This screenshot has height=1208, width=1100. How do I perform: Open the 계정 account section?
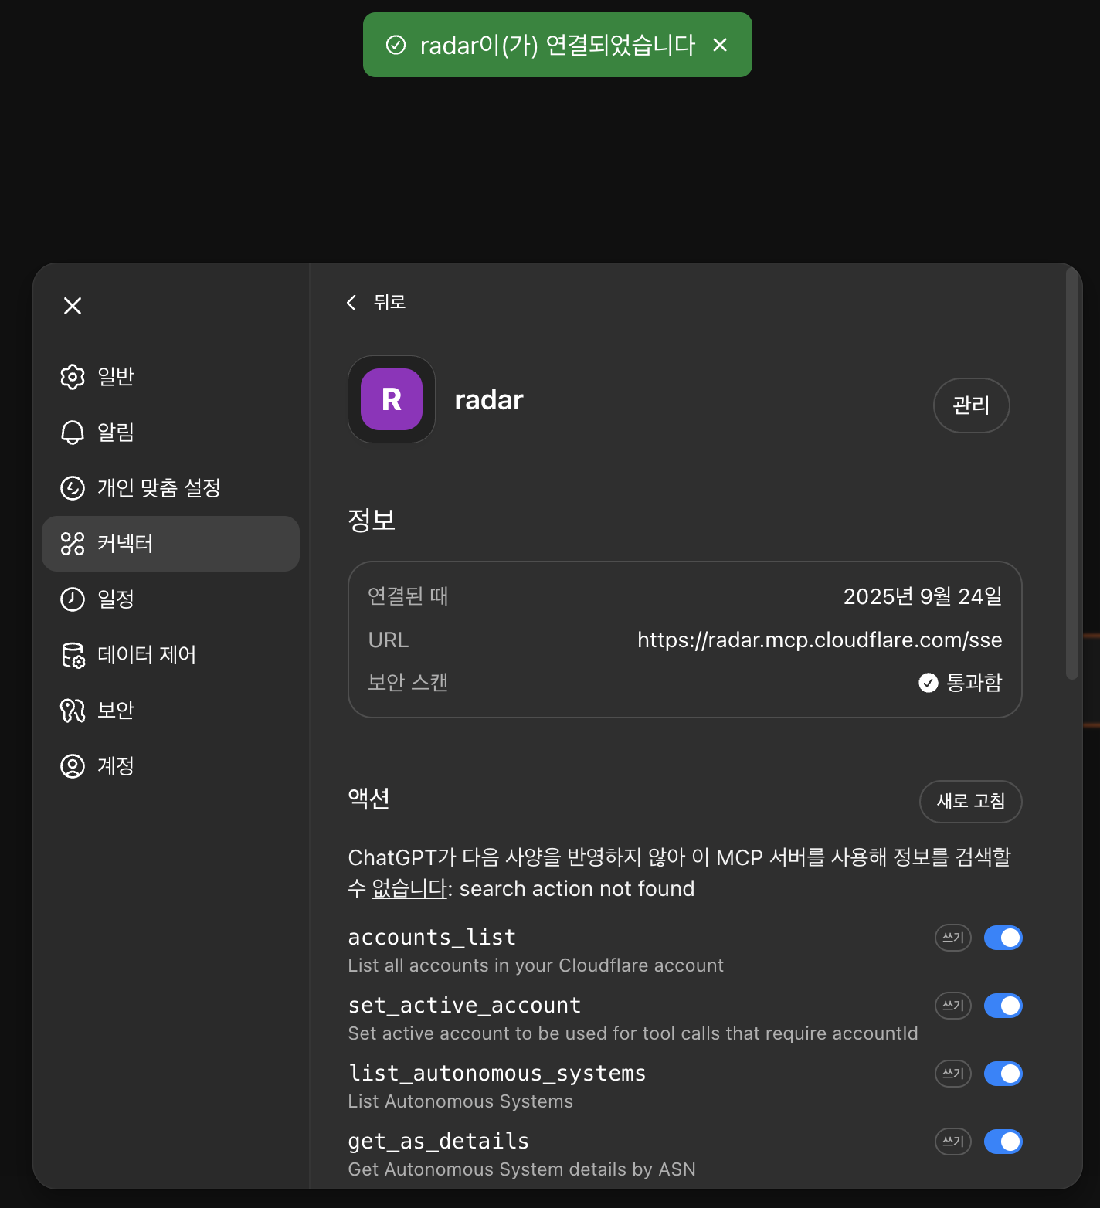[171, 766]
